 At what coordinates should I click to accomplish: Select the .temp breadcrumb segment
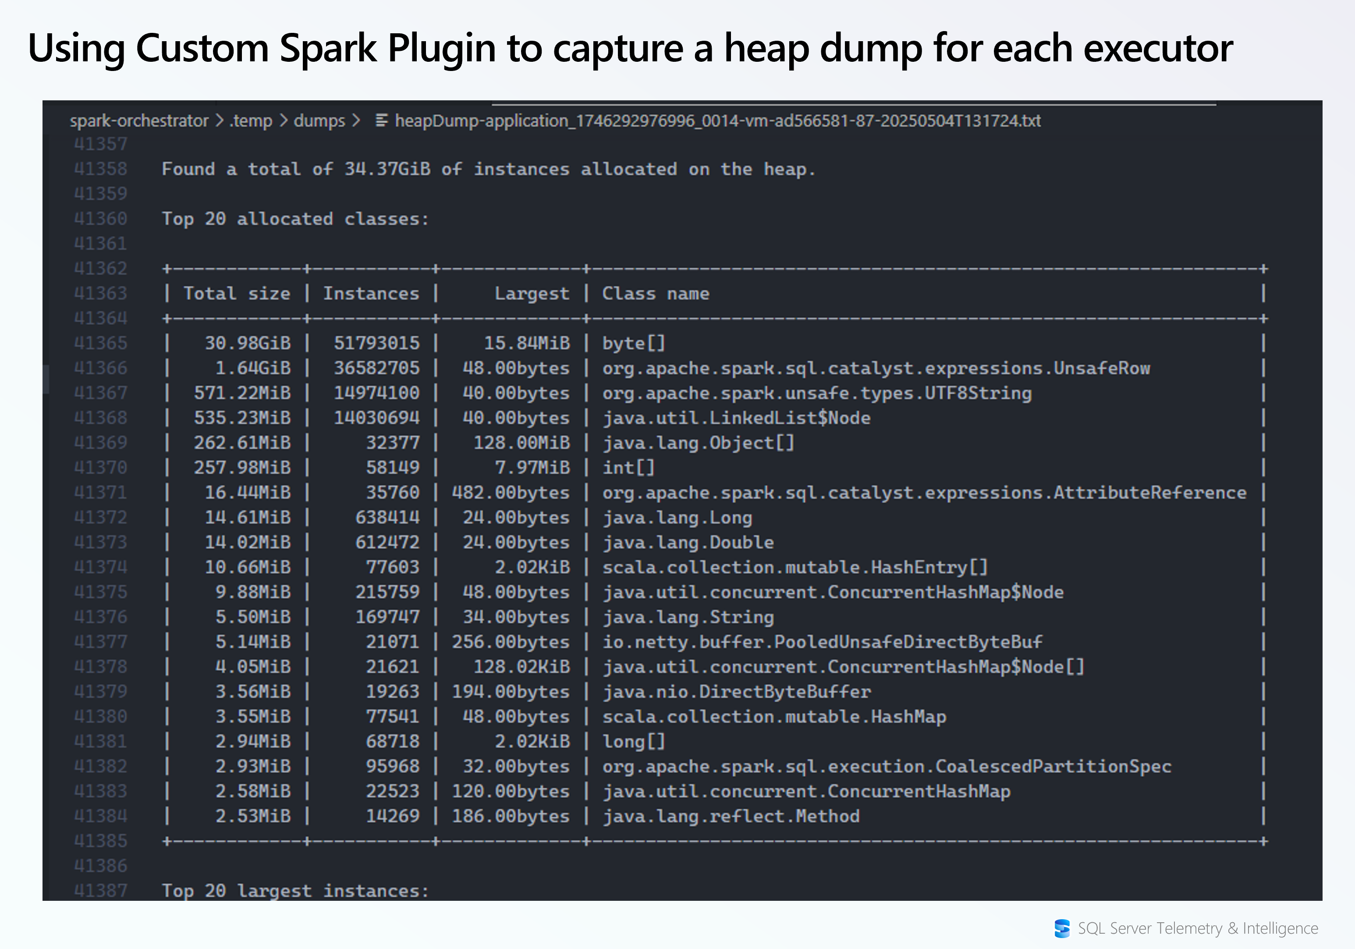(251, 120)
